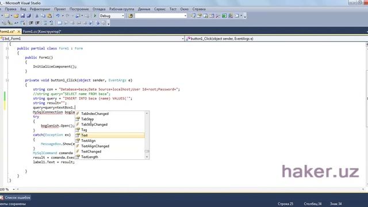Click the text editor toolbar options arrow
The image size is (368, 207).
[108, 23]
